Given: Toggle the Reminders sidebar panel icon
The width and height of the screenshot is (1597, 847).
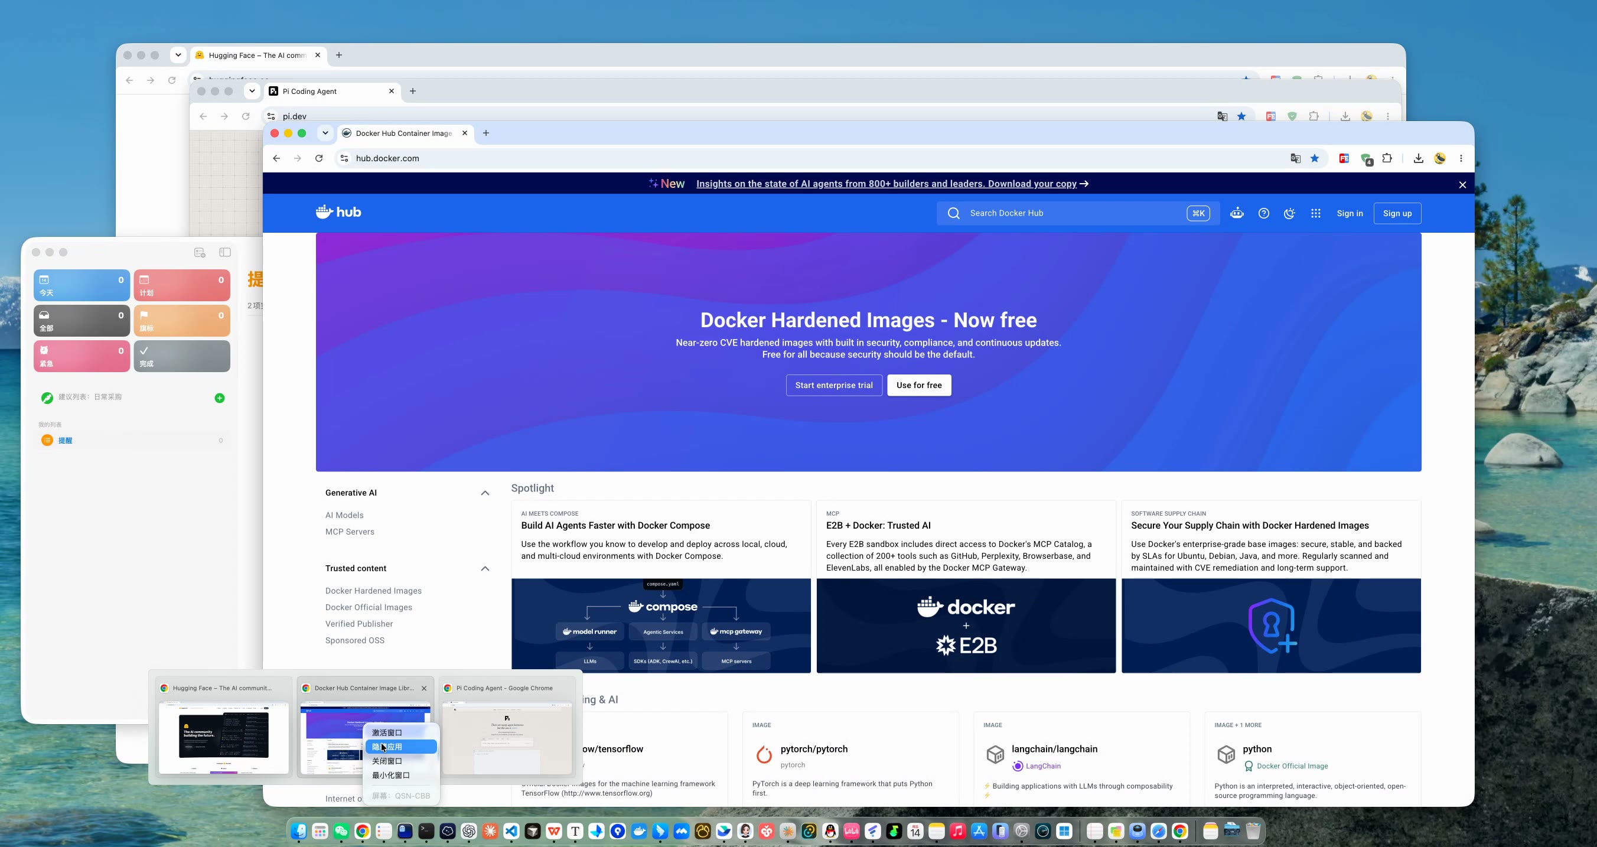Looking at the screenshot, I should (x=225, y=252).
